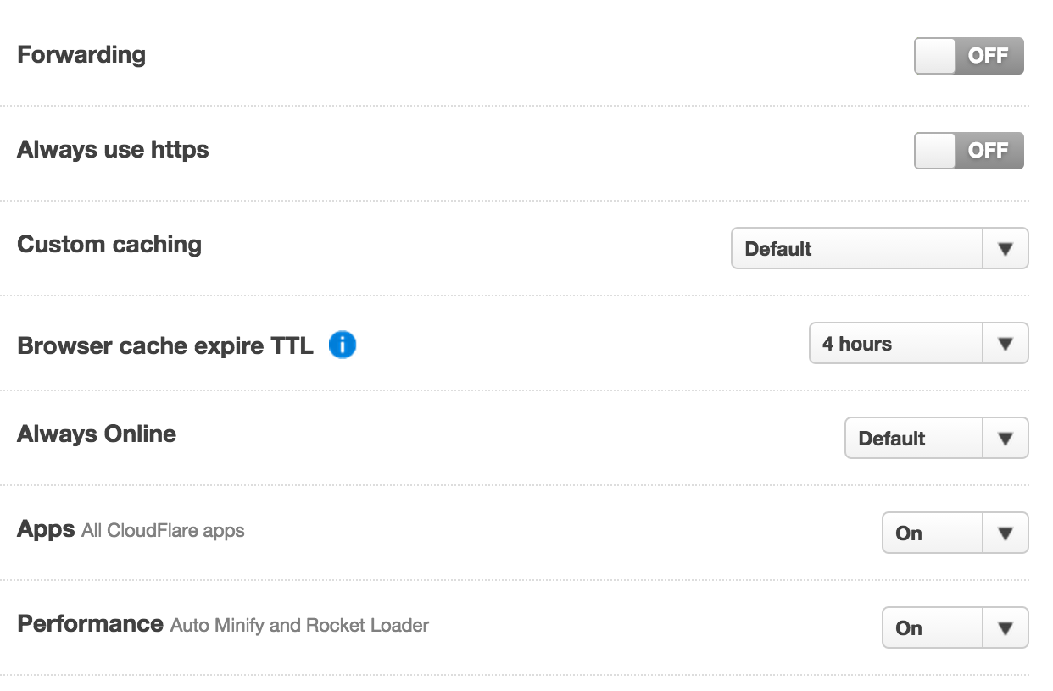Click the Browser cache expire TTL label
Screen dimensions: 1053x691
[165, 345]
